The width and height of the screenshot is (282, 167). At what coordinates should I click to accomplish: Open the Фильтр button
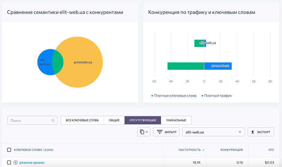pos(166,132)
